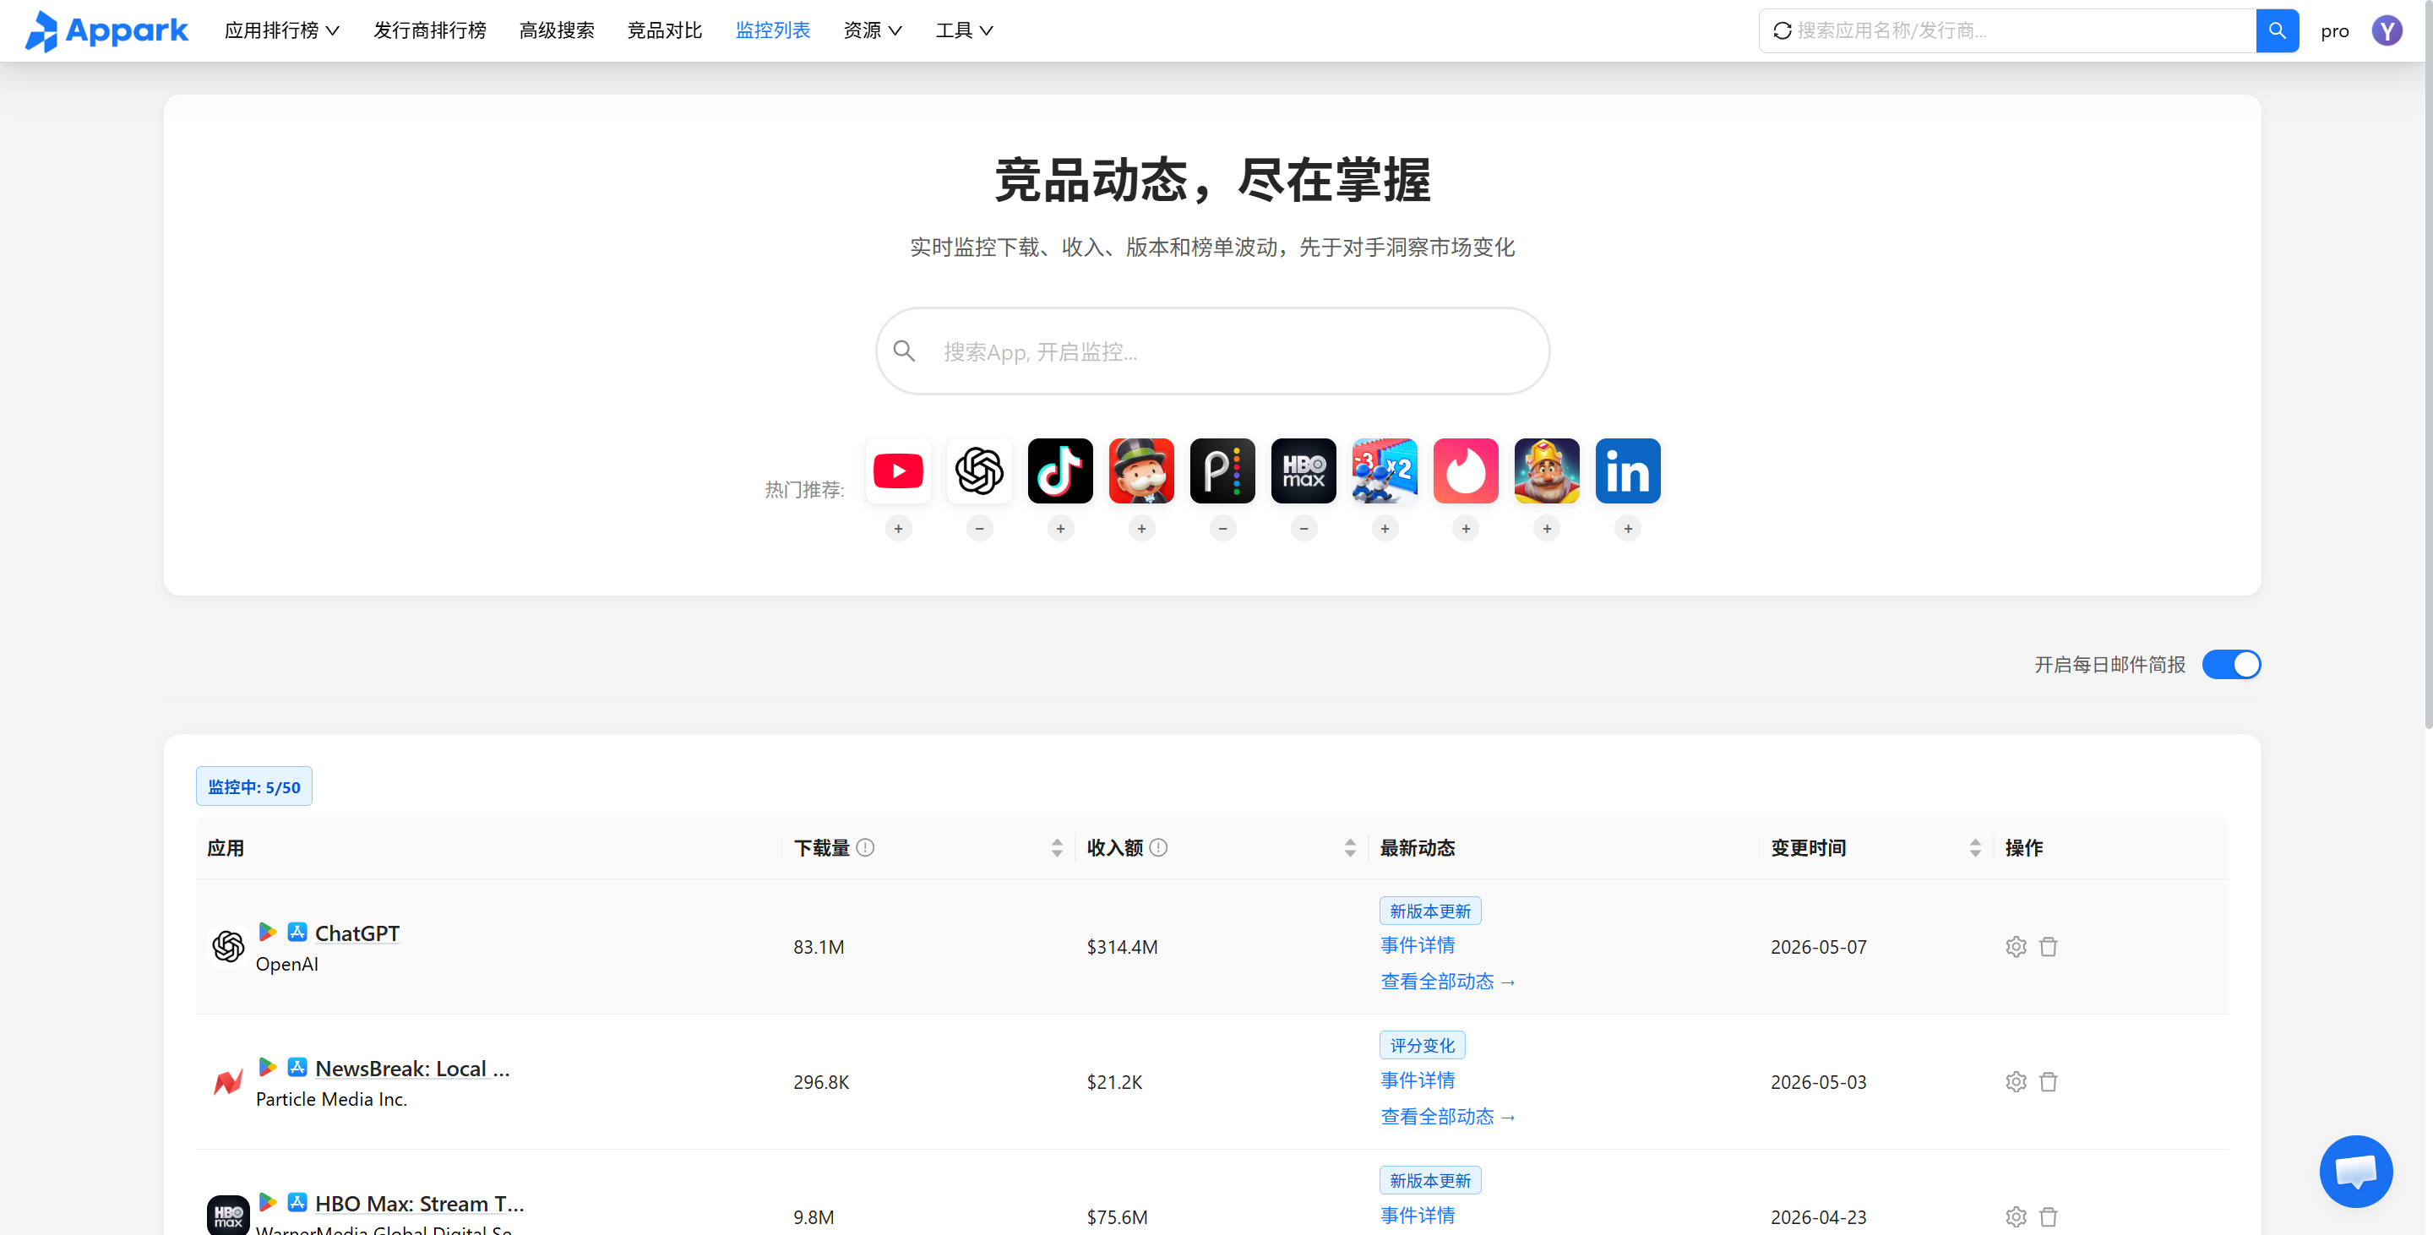Delete ChatGPT from monitoring list
Screen dimensions: 2433x1235
click(2049, 947)
